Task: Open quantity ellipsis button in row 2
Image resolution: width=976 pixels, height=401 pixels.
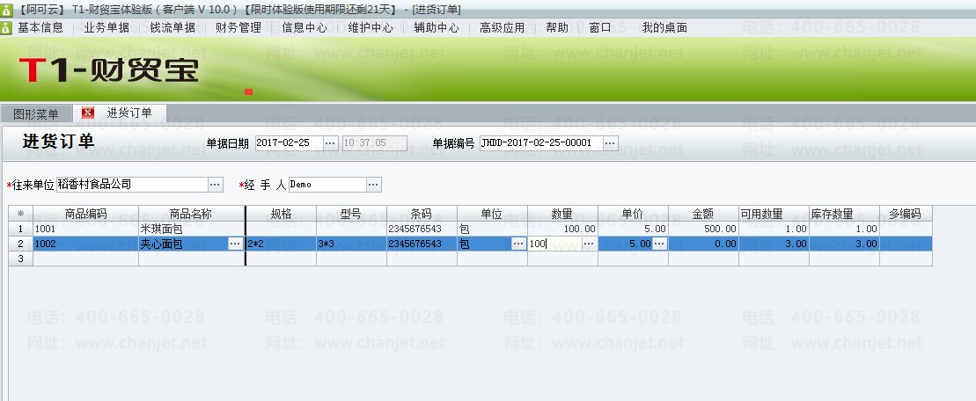Action: coord(589,244)
